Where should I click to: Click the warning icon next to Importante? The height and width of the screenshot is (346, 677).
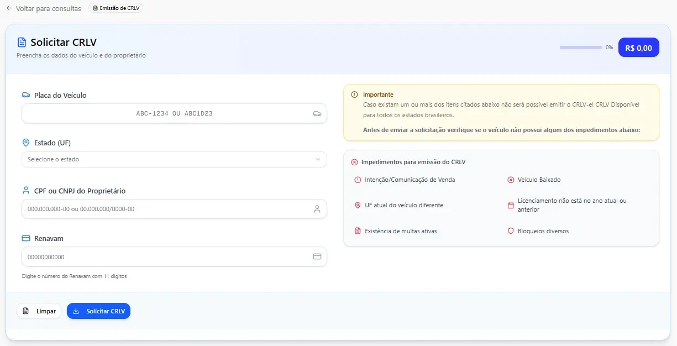pyautogui.click(x=354, y=95)
